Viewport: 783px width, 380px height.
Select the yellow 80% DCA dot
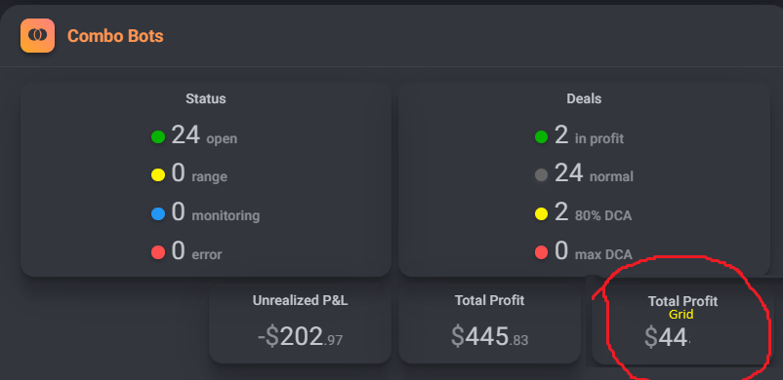tap(541, 214)
